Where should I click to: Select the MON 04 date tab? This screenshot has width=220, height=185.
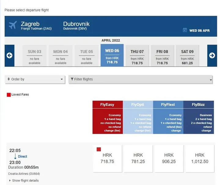tap(61, 56)
